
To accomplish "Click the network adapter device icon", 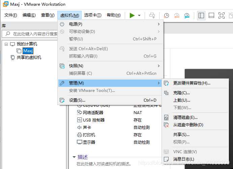I will [x=80, y=112].
